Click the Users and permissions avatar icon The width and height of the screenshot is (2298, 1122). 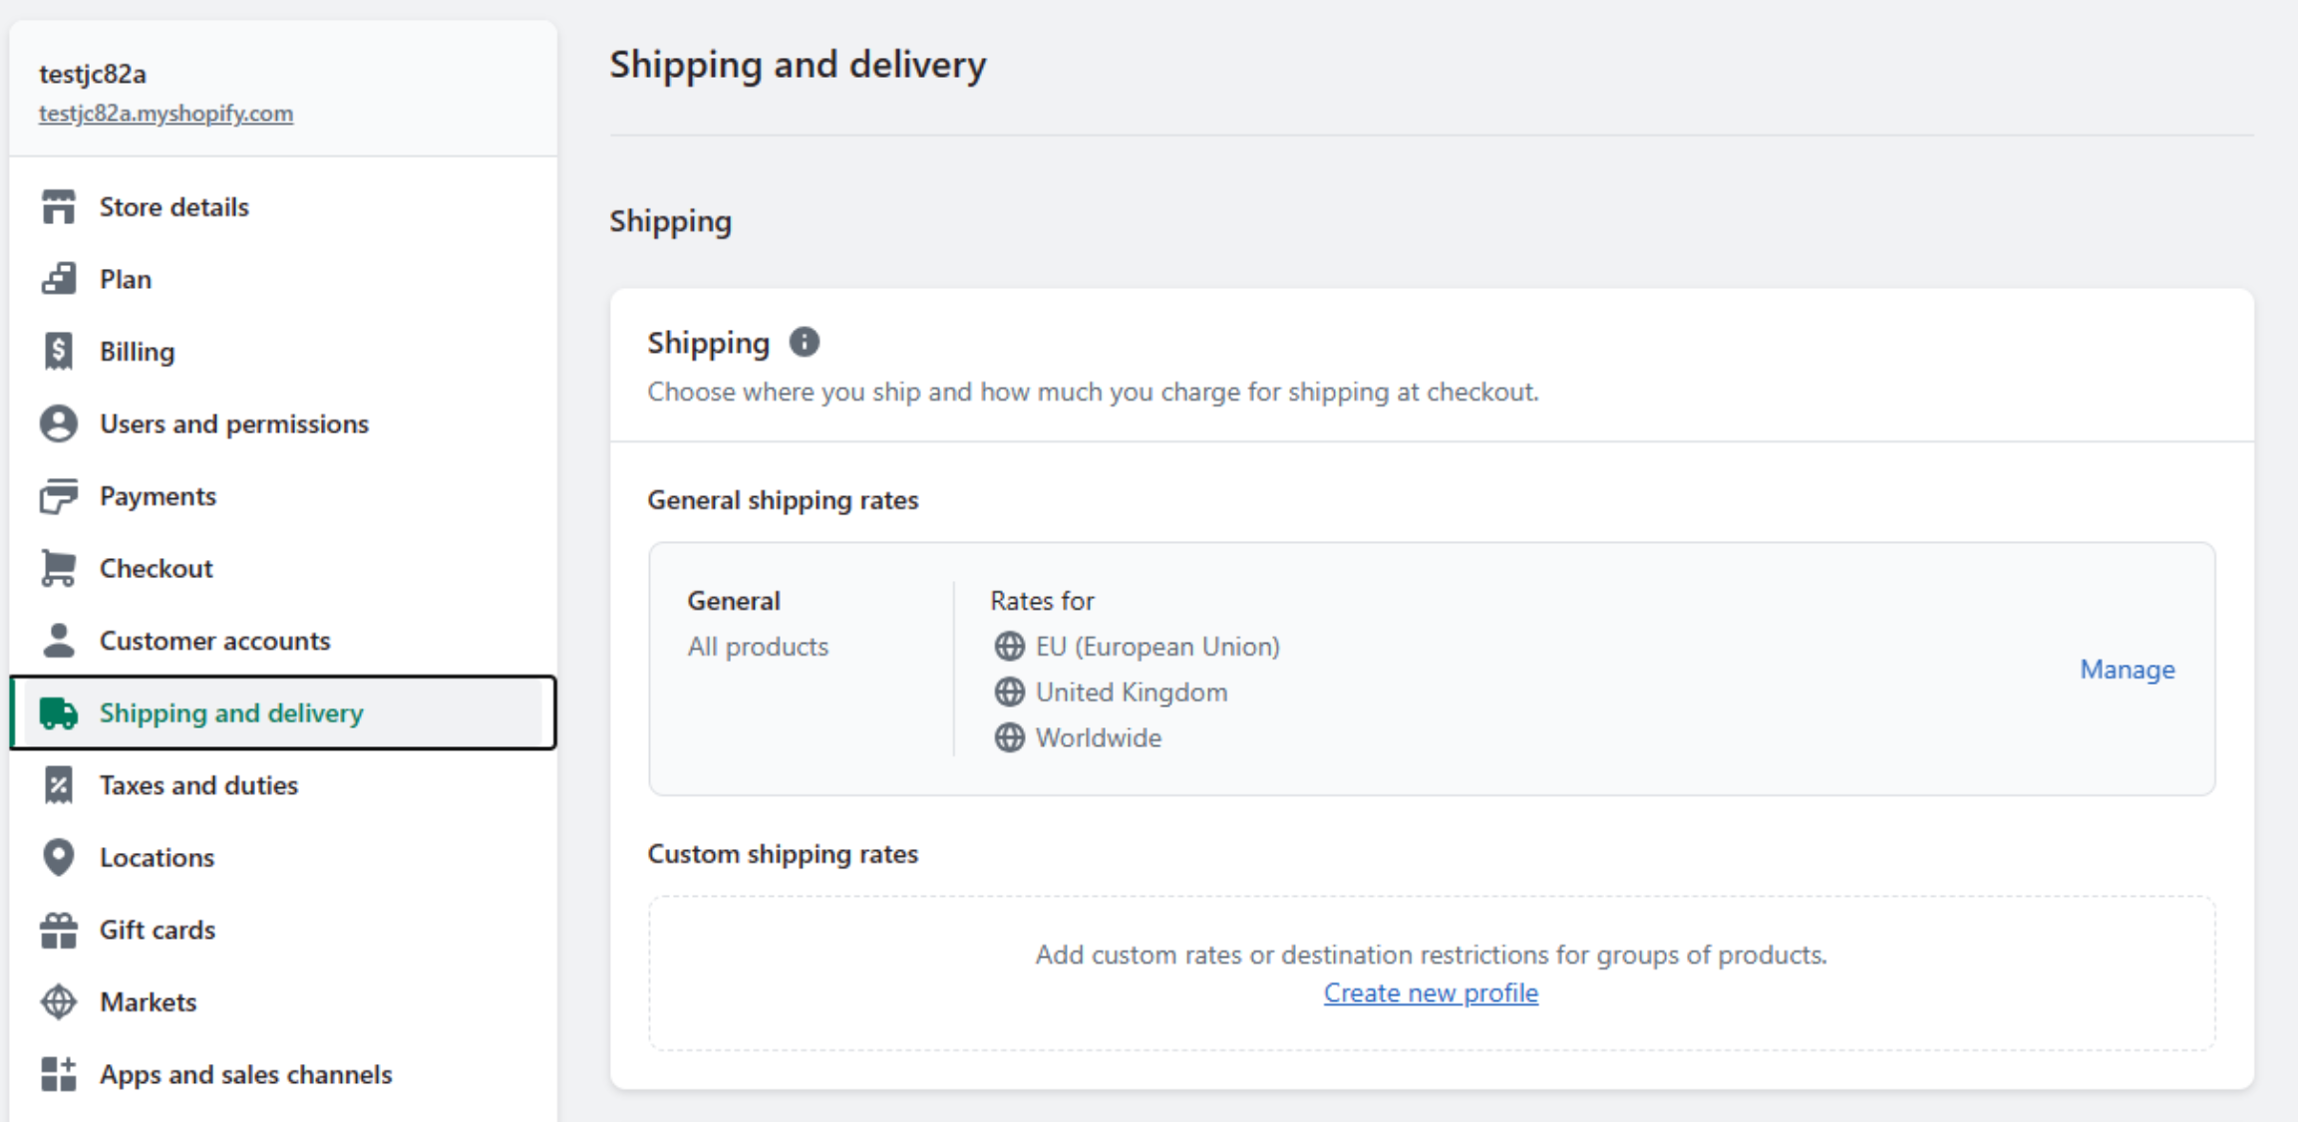59,423
